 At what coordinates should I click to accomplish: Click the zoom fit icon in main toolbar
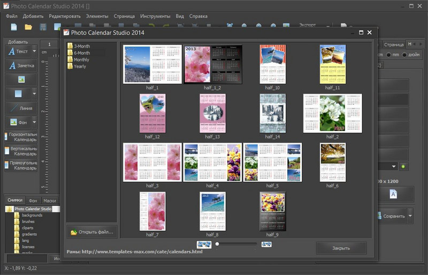(230, 26)
